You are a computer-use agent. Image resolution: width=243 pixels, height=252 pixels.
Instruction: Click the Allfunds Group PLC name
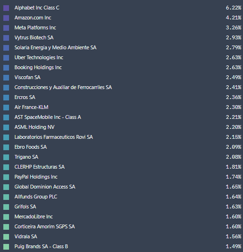36,197
